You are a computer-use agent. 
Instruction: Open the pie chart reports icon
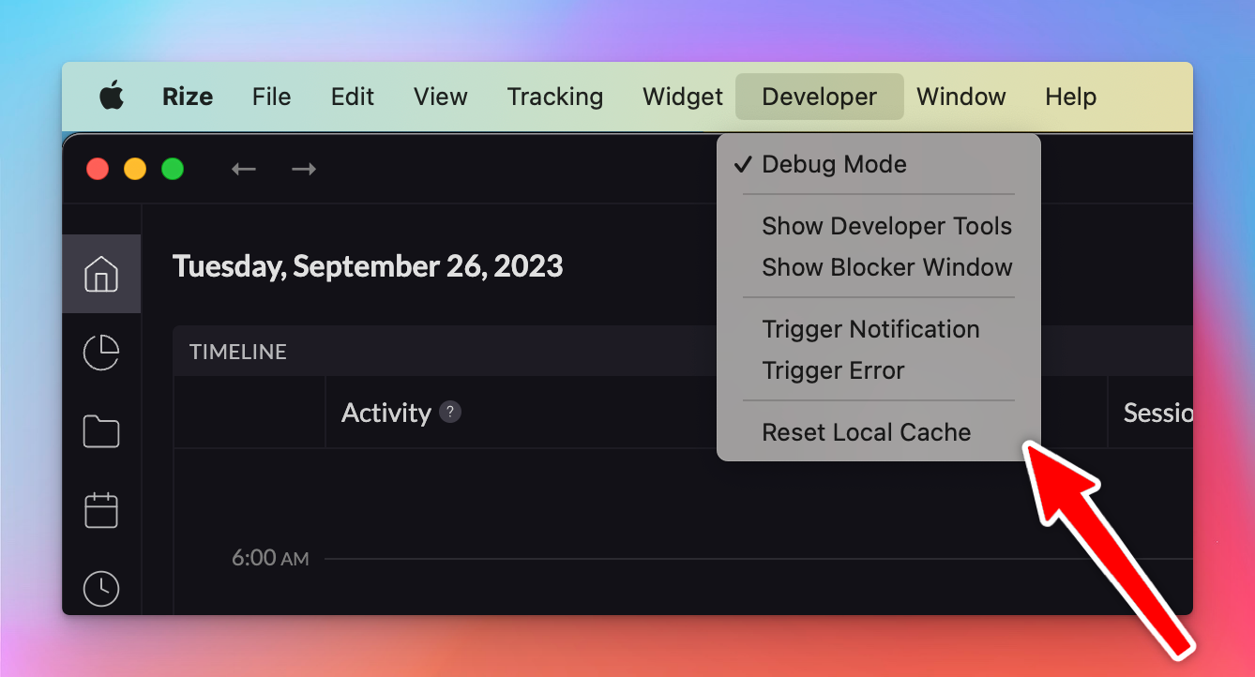(x=101, y=353)
